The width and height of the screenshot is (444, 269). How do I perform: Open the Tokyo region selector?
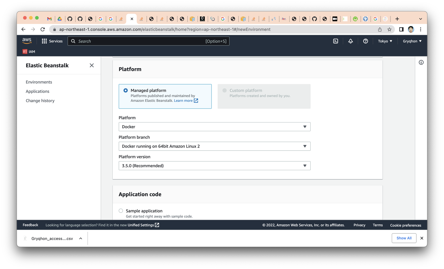click(385, 41)
